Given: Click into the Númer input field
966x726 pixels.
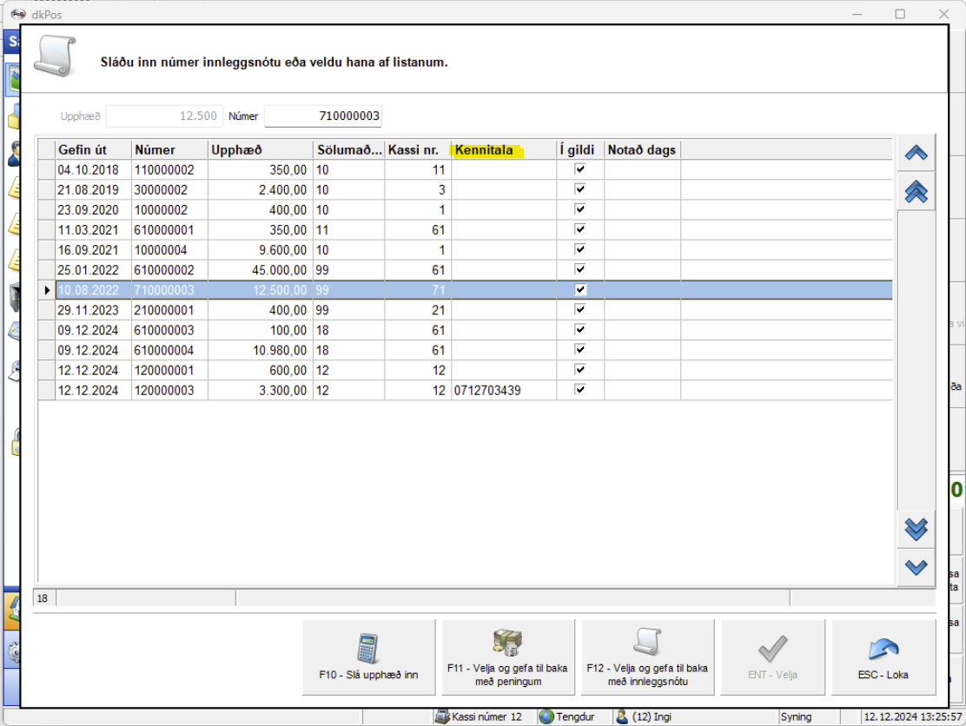Looking at the screenshot, I should 322,115.
